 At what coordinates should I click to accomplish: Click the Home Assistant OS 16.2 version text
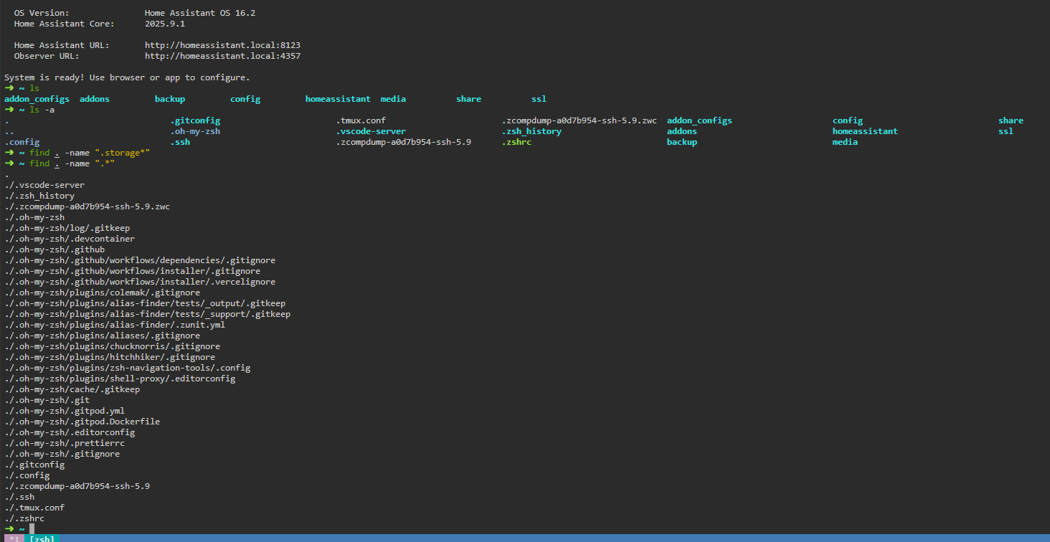[199, 12]
